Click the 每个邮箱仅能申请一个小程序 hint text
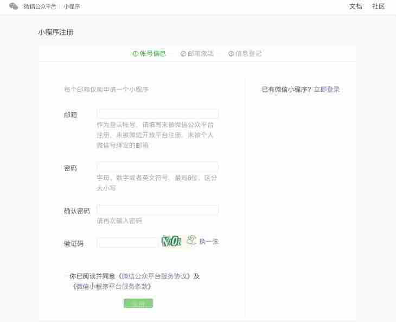The width and height of the screenshot is (396, 322). (106, 89)
